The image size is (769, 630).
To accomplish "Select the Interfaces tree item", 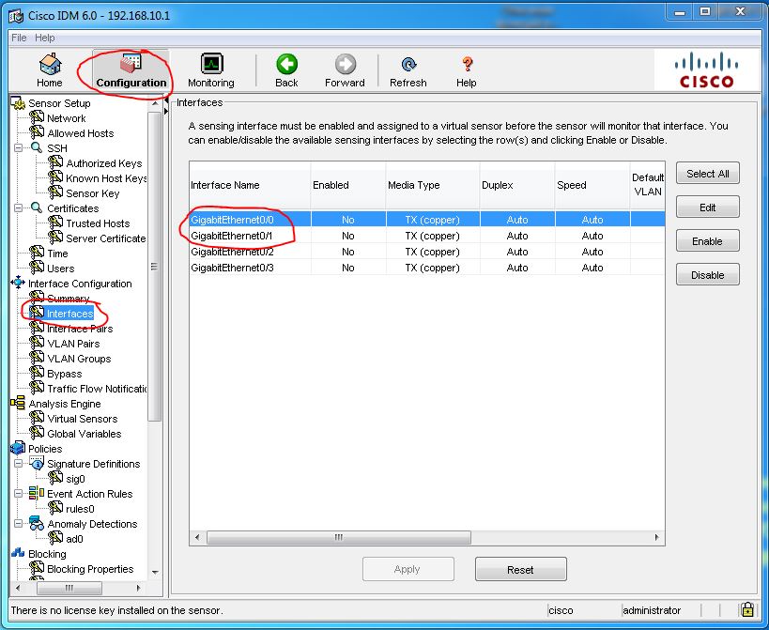I will [71, 313].
